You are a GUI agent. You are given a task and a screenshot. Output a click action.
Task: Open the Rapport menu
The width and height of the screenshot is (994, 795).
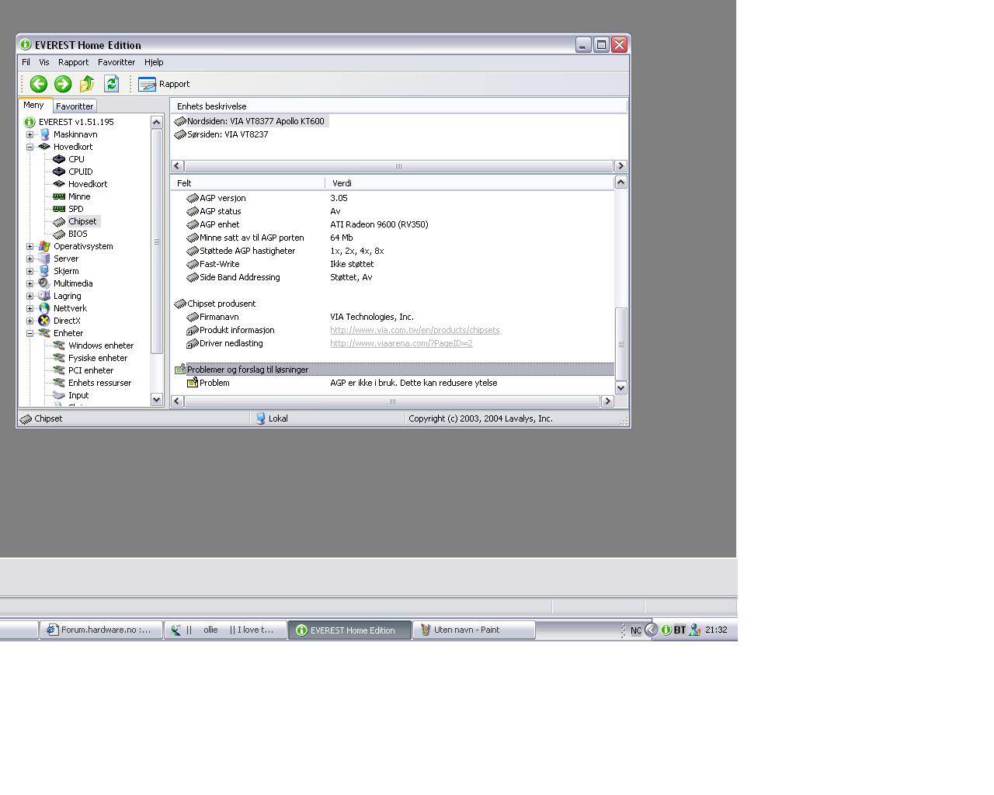point(73,62)
